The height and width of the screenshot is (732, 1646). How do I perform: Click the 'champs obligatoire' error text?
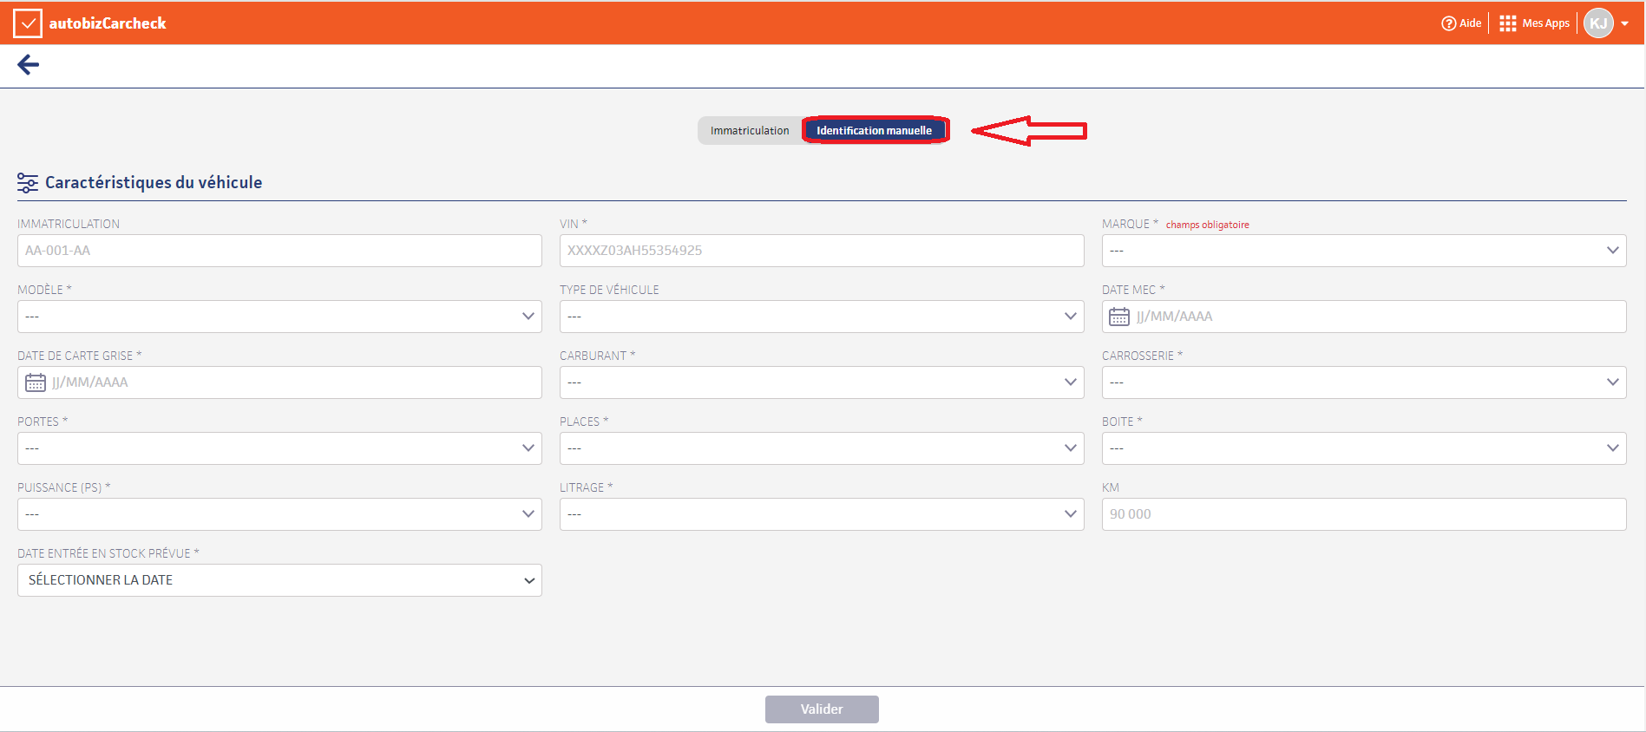tap(1207, 225)
